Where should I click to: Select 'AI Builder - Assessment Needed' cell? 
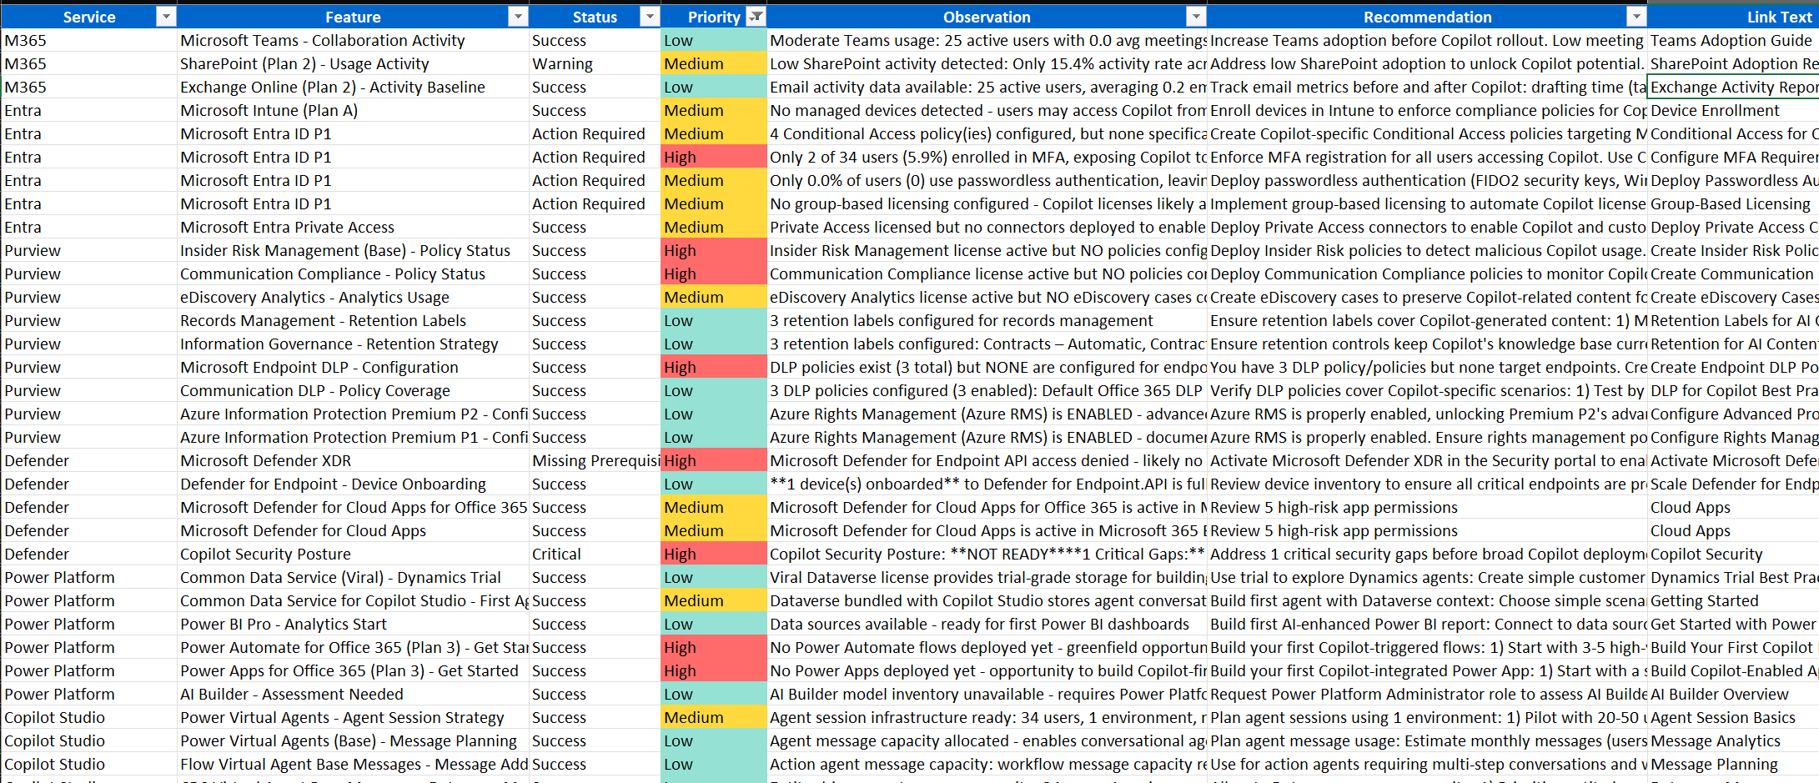tap(353, 694)
